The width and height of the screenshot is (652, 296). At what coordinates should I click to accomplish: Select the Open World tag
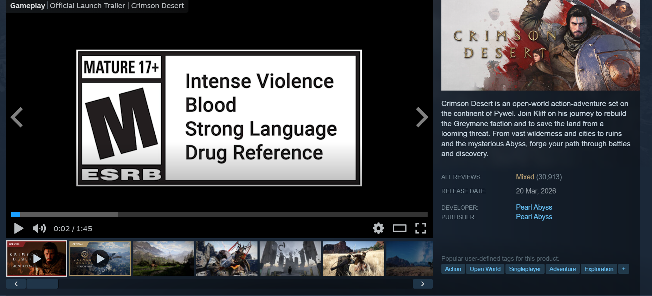pos(485,269)
